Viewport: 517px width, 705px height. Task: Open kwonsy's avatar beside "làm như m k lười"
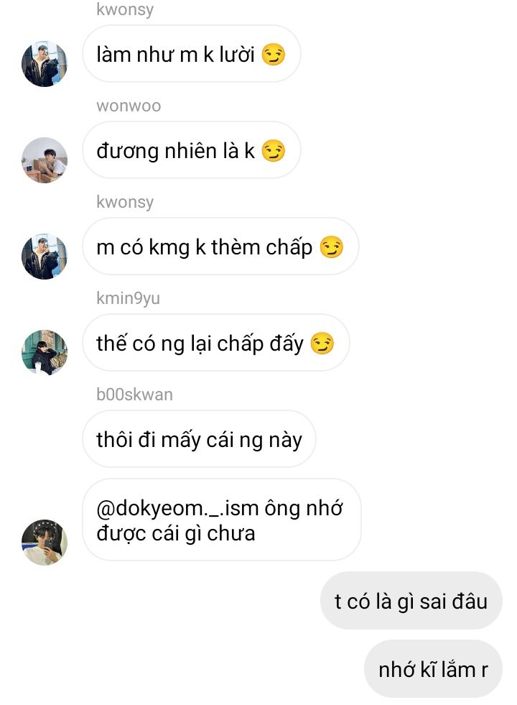[x=45, y=64]
